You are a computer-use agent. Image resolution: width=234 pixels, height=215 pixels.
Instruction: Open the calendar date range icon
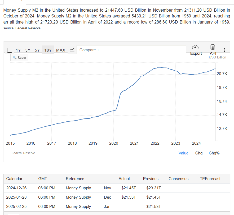point(10,50)
